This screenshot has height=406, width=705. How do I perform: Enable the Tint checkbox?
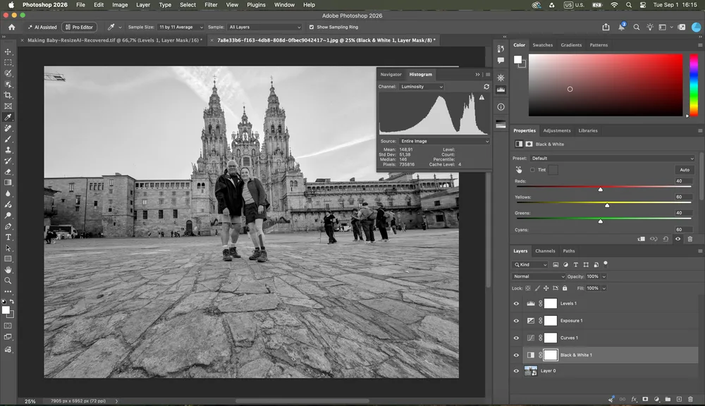tap(532, 170)
